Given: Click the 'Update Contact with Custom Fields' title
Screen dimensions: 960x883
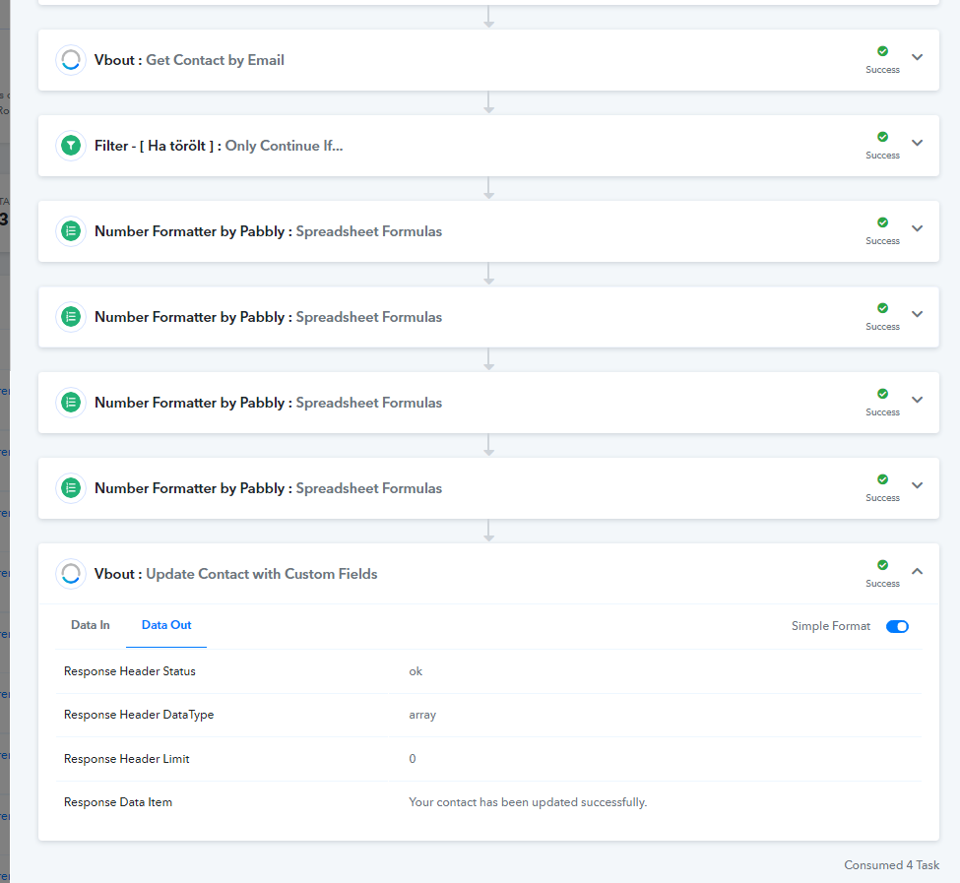Looking at the screenshot, I should pyautogui.click(x=262, y=574).
